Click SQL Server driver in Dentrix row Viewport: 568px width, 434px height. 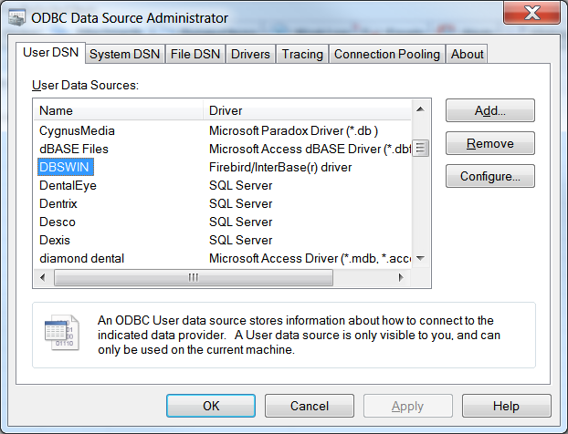[x=240, y=203]
